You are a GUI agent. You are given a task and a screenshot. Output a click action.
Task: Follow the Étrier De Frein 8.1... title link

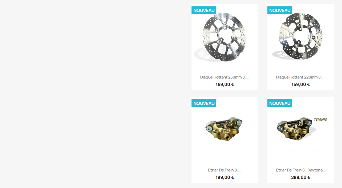click(225, 170)
